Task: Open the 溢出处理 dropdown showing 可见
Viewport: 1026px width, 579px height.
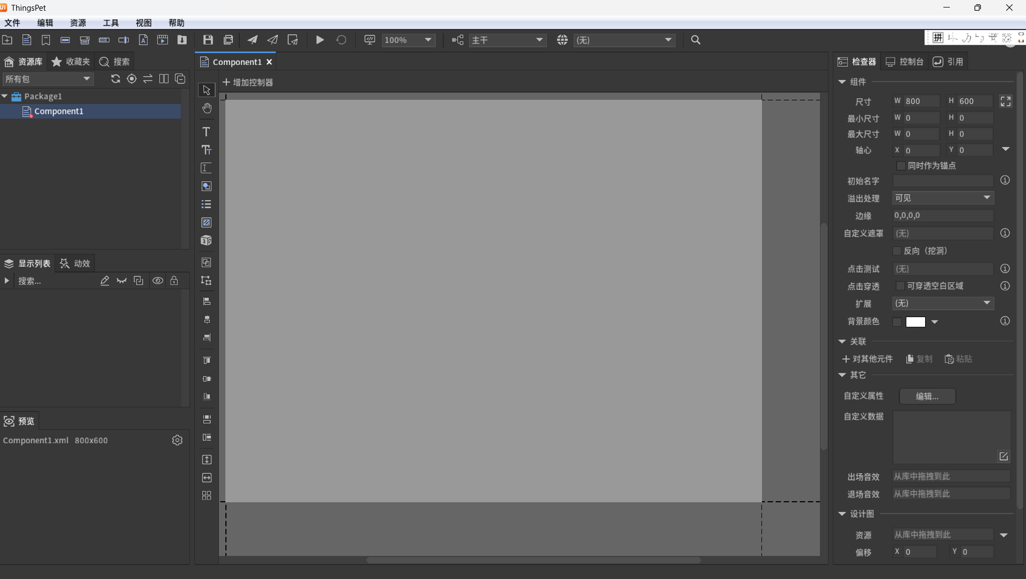Action: tap(942, 198)
